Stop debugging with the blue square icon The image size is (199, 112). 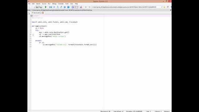[68, 7]
